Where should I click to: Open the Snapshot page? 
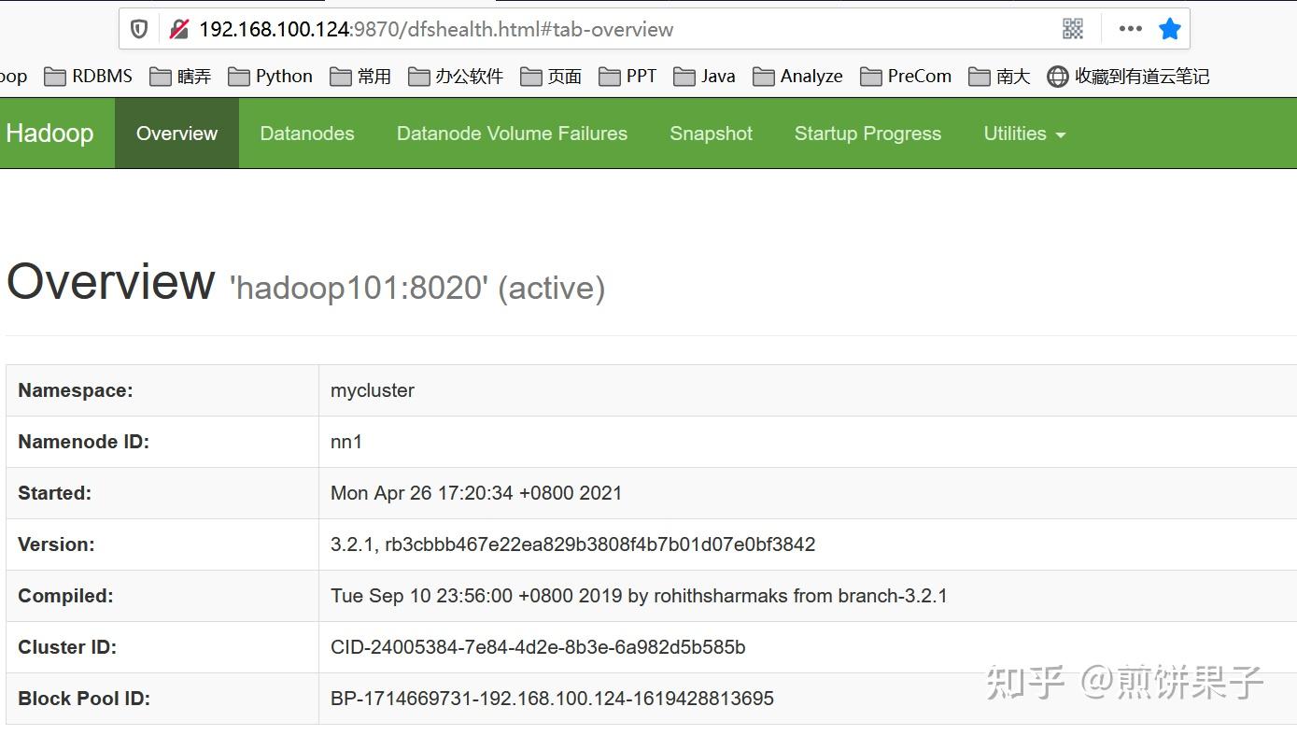point(710,133)
